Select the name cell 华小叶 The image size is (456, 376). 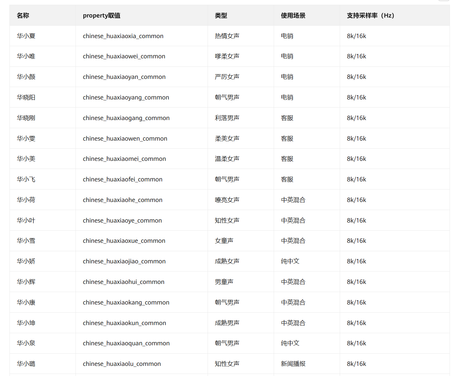26,221
